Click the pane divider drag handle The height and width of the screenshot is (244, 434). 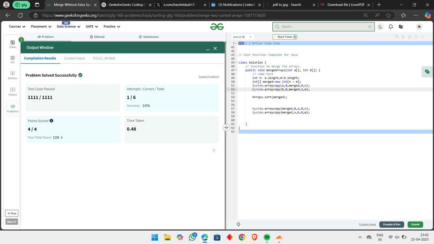[226, 127]
